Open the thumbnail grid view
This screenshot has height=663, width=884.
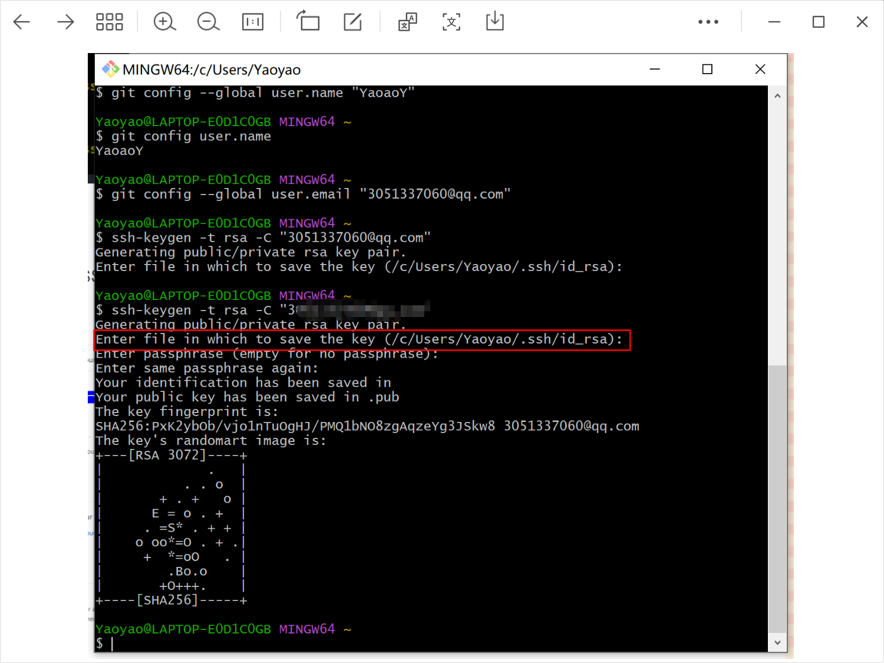(x=110, y=22)
